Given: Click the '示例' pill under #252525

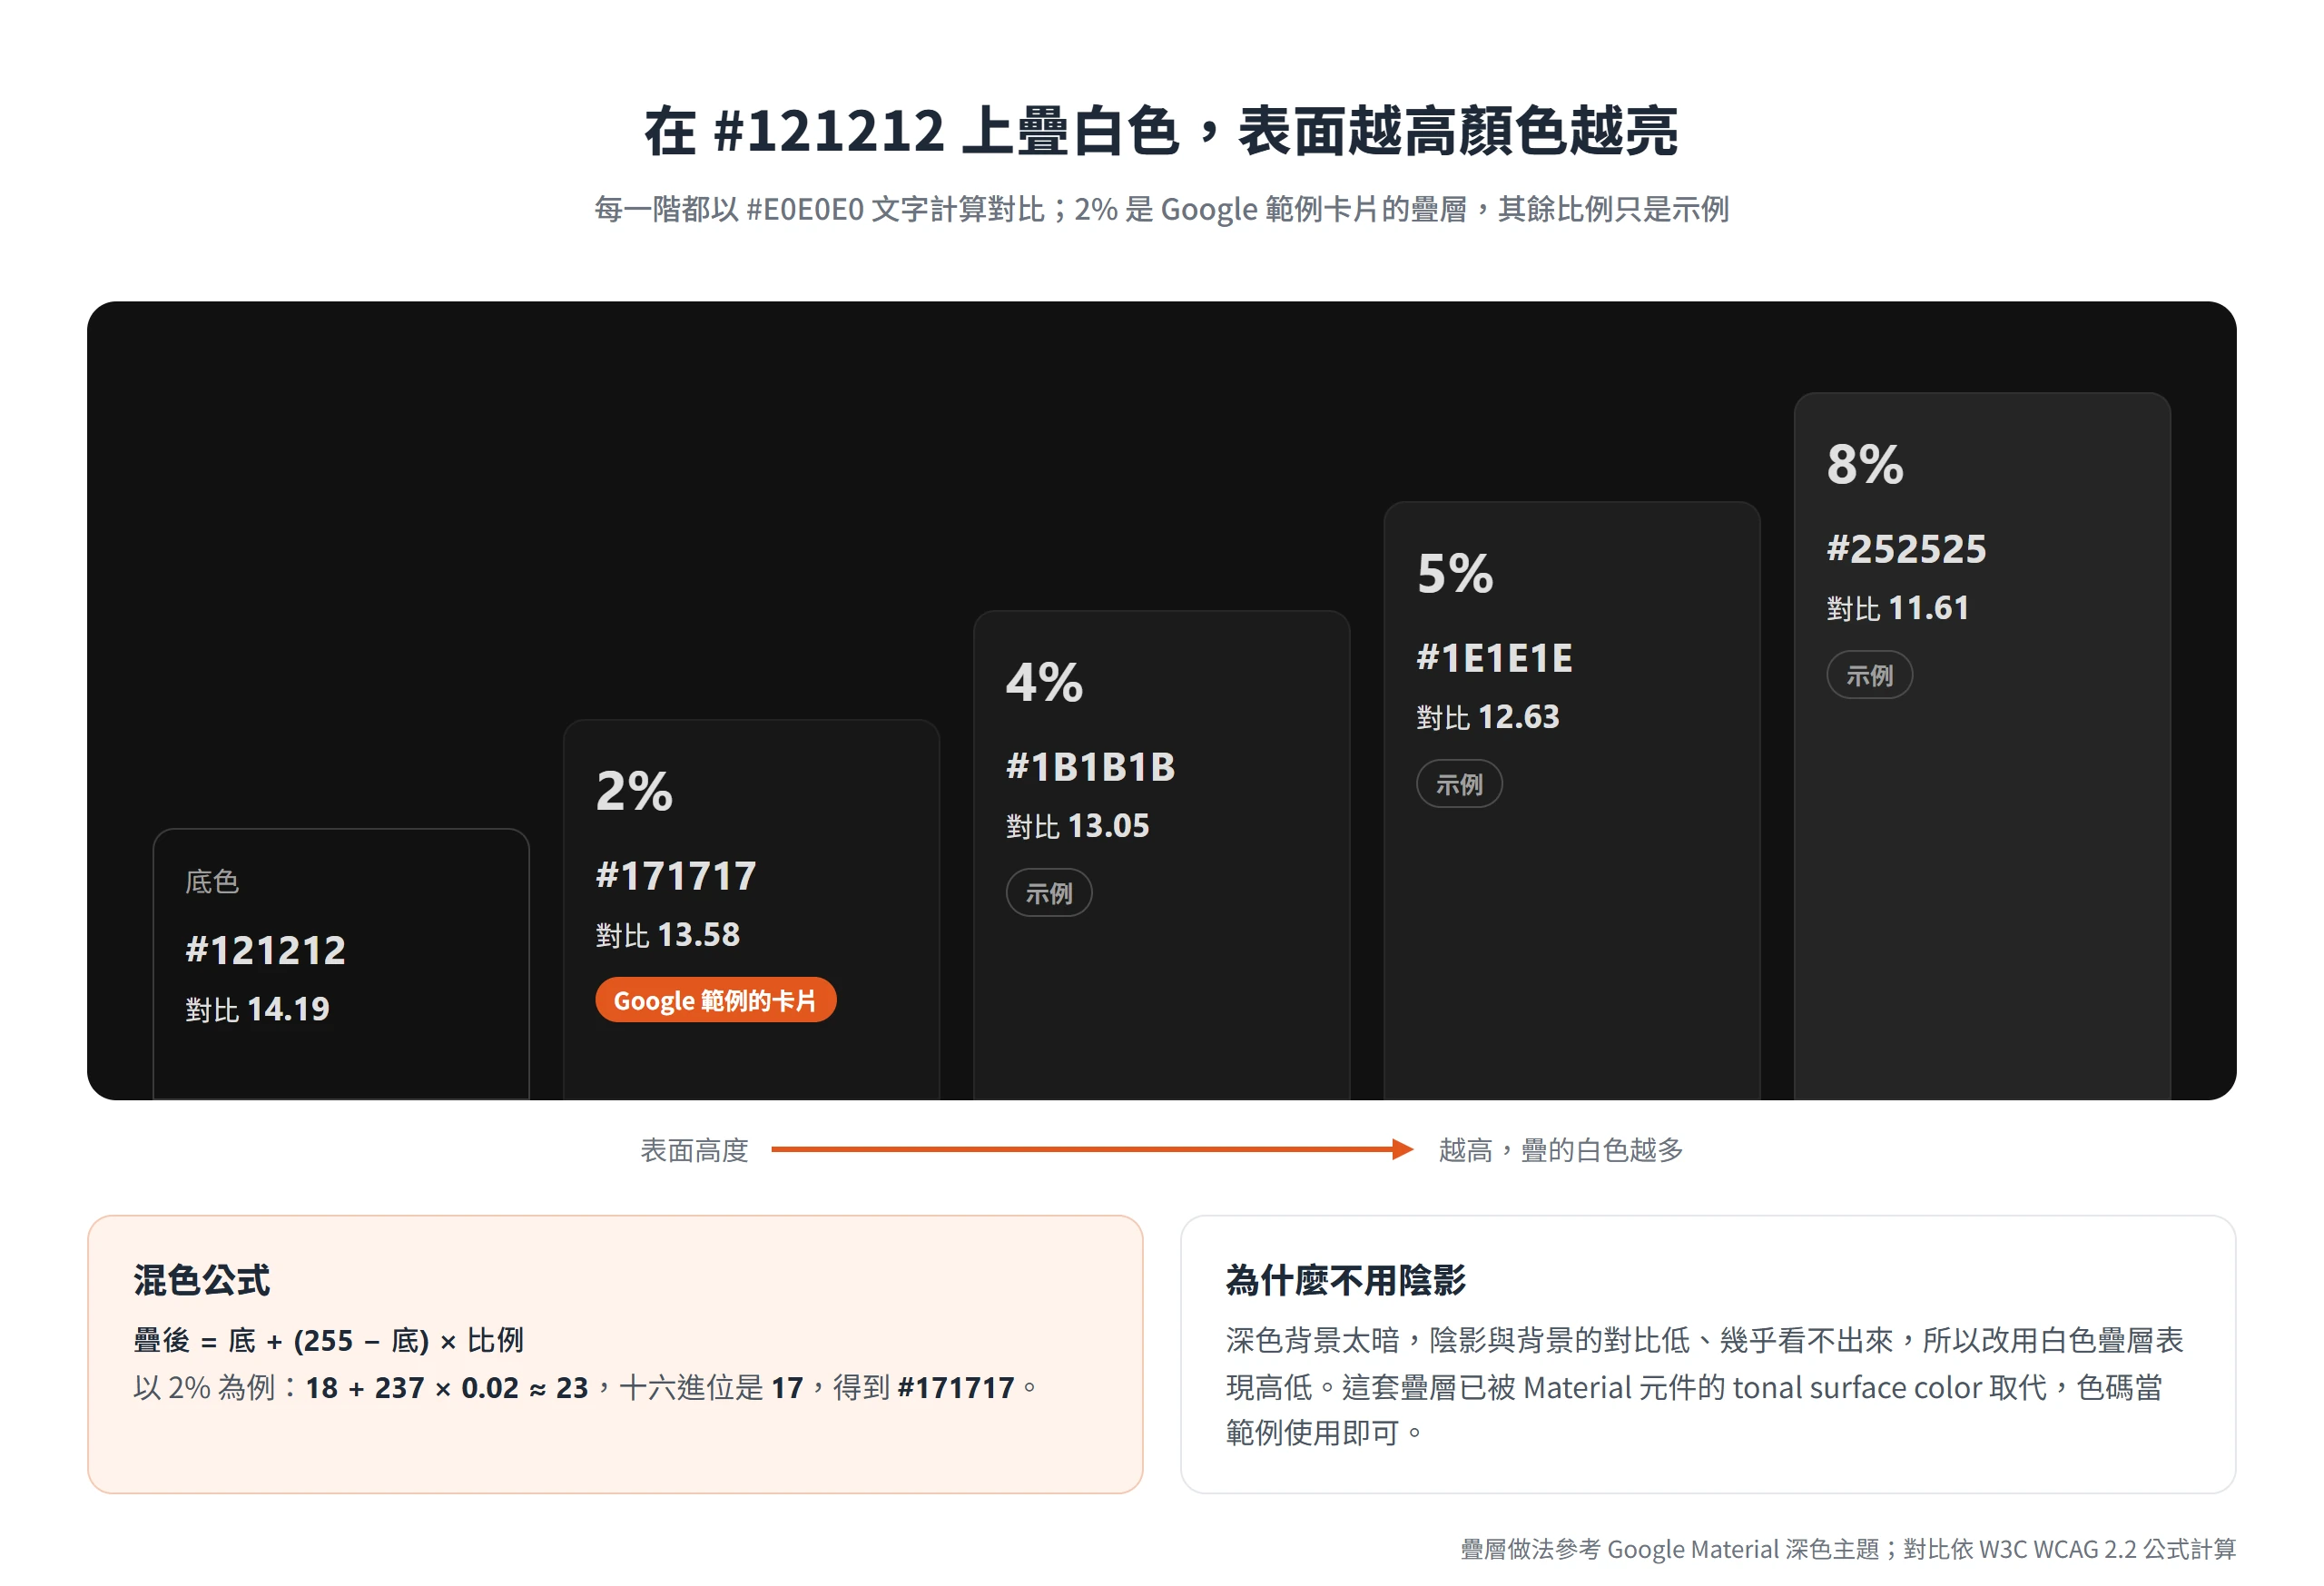Looking at the screenshot, I should tap(1869, 674).
